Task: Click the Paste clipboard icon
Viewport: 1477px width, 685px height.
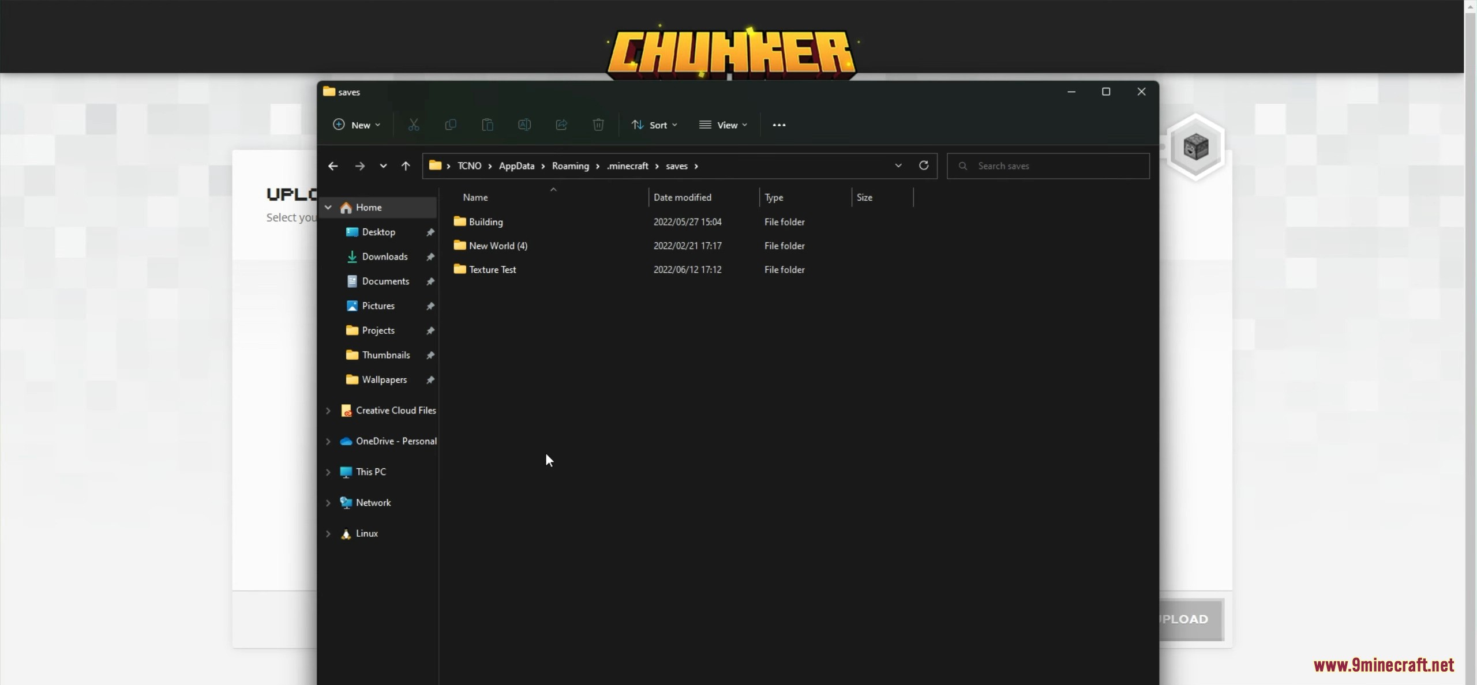Action: tap(488, 125)
